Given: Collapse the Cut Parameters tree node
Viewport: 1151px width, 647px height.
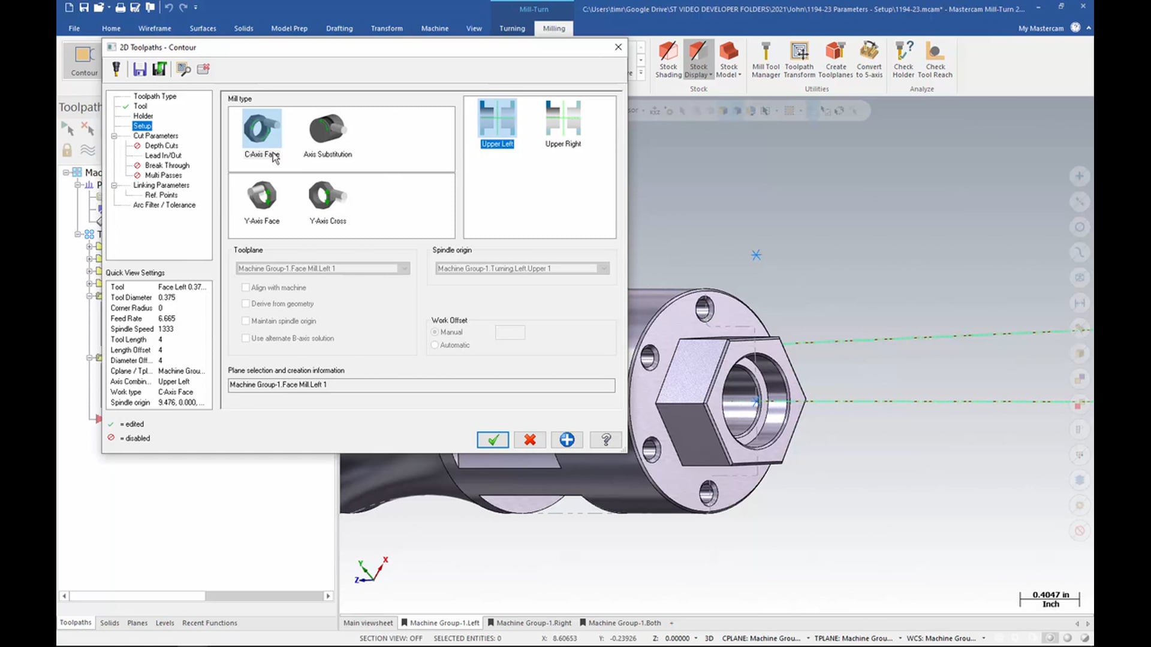Looking at the screenshot, I should click(x=114, y=136).
